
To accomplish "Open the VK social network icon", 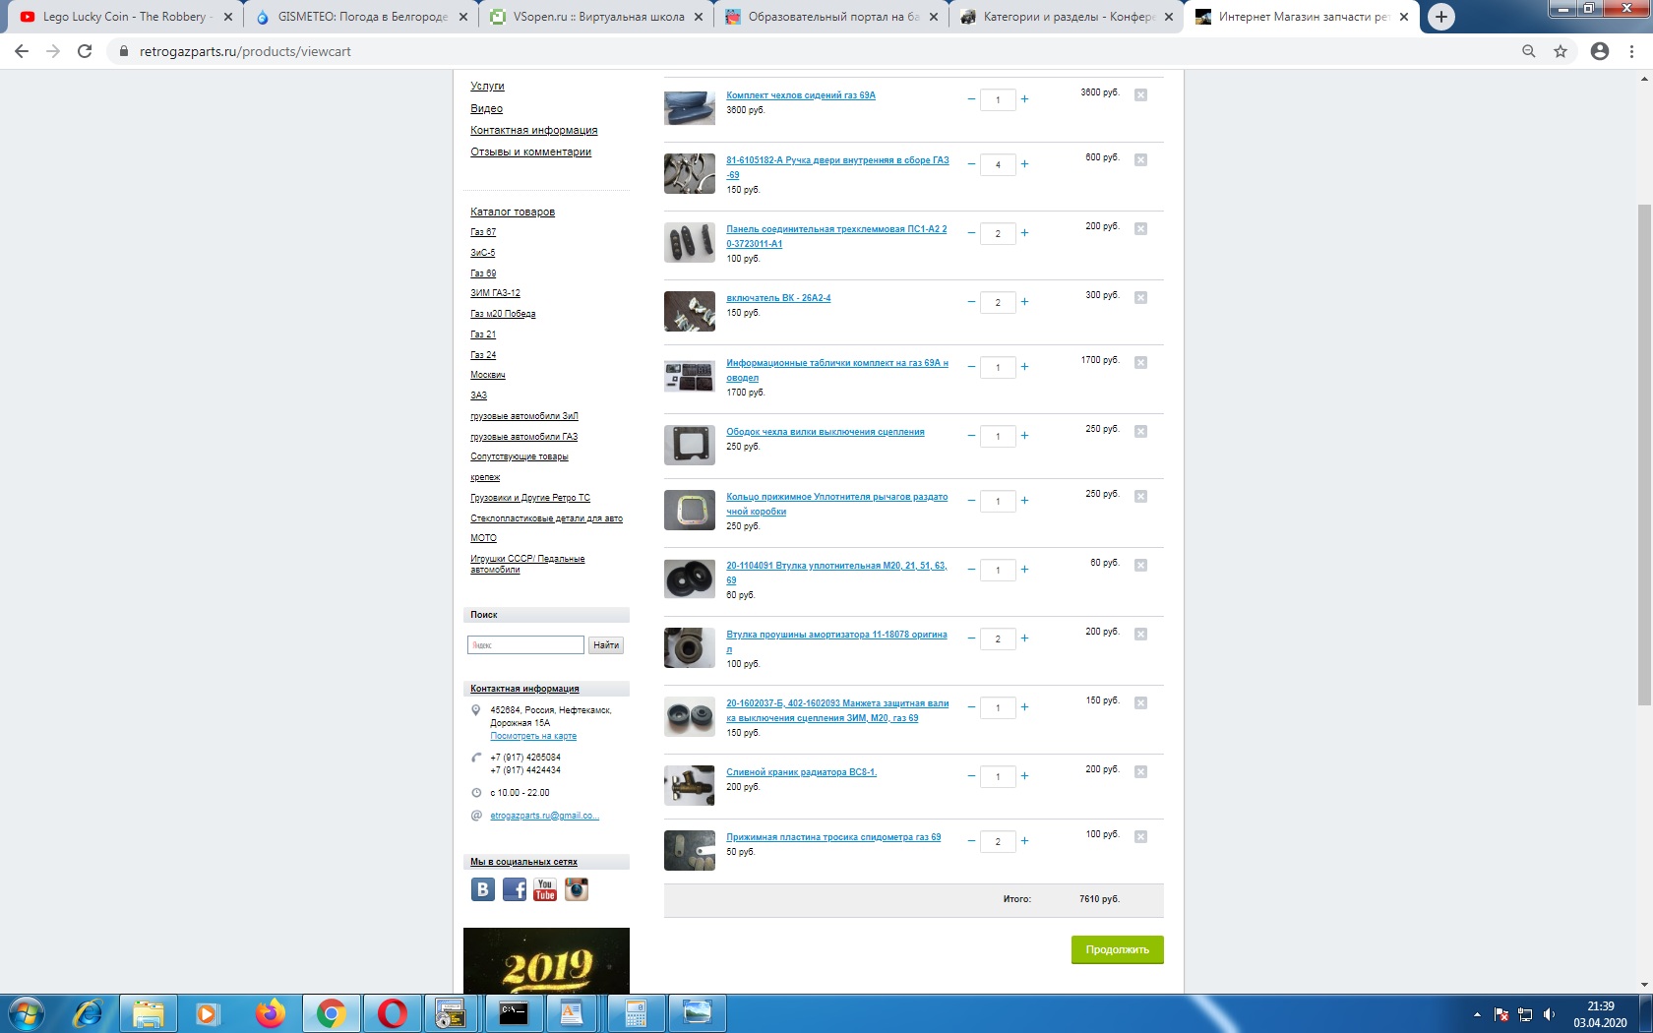I will pos(482,889).
